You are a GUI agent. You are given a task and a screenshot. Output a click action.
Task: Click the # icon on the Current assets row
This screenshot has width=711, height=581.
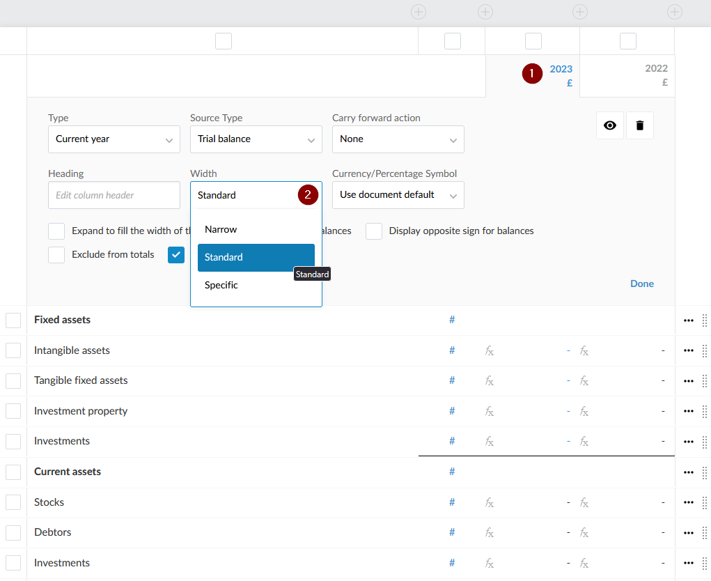tap(452, 472)
